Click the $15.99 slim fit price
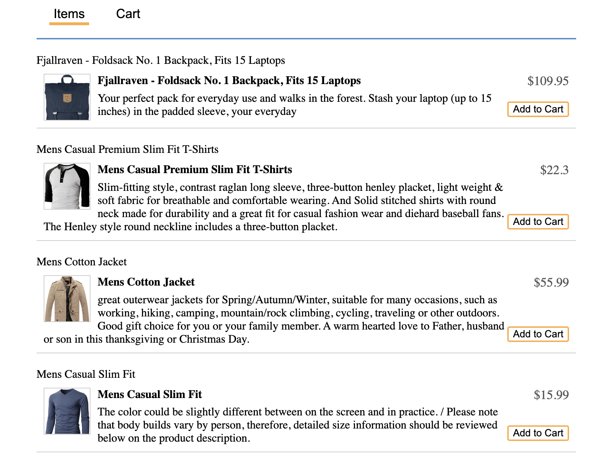This screenshot has width=612, height=464. tap(551, 395)
